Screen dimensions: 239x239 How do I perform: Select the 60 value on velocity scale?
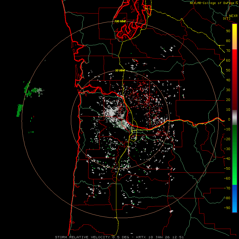(x=228, y=61)
